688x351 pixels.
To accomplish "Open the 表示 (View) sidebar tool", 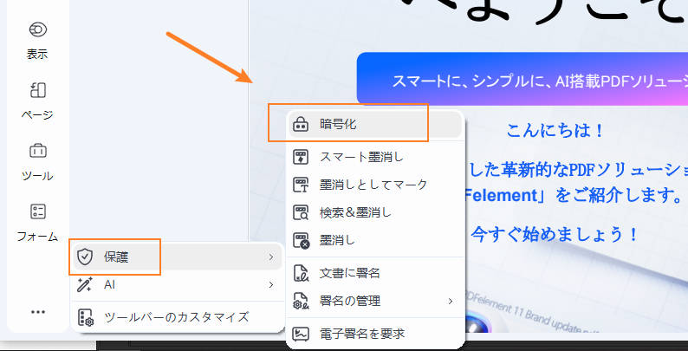I will click(37, 42).
